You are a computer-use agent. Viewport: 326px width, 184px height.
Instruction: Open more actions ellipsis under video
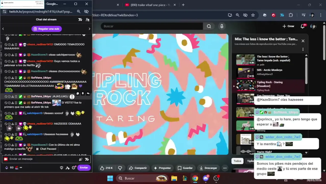pos(225,168)
